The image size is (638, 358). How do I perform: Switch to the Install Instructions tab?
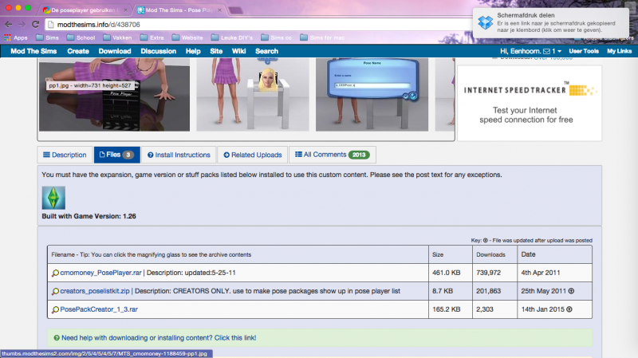(x=182, y=155)
